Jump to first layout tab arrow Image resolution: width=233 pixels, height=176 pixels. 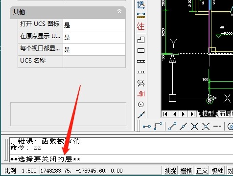point(165,114)
